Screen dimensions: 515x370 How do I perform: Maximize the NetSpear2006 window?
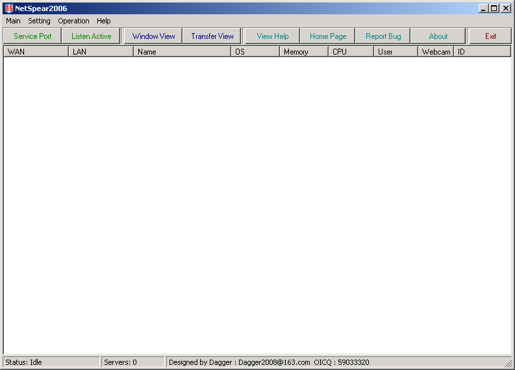(494, 8)
